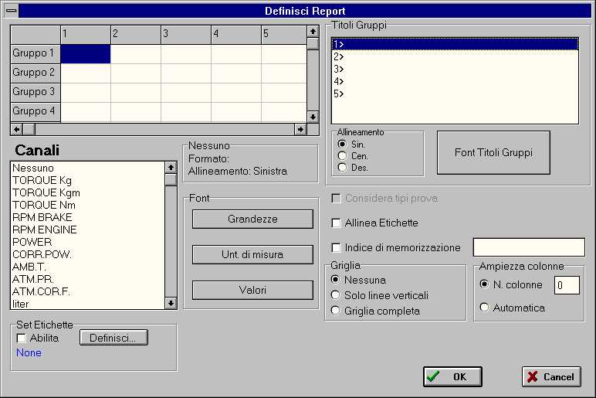Screen dimensions: 596x398
Task: Select group title 3> in list
Action: (338, 69)
